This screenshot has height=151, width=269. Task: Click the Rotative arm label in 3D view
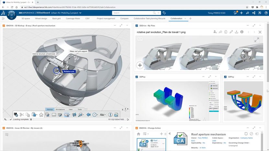point(69,71)
